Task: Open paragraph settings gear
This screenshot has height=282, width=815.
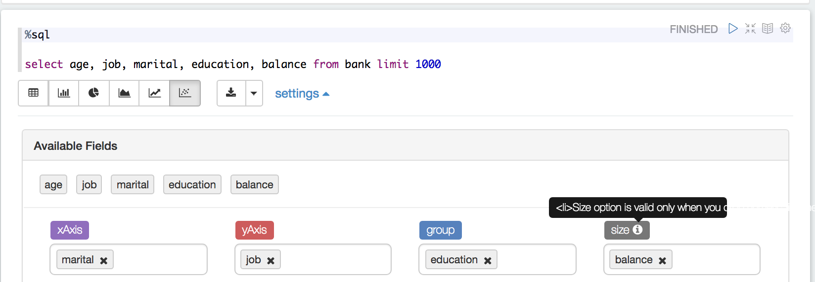Action: click(x=785, y=28)
